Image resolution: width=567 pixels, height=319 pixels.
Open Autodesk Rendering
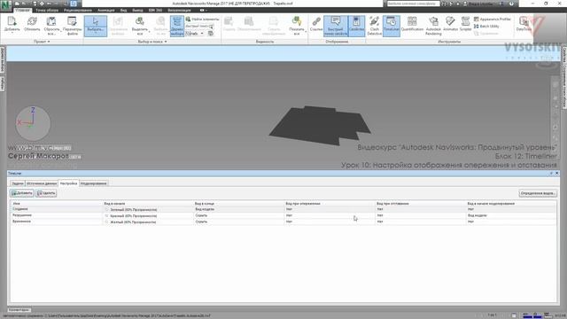[433, 26]
